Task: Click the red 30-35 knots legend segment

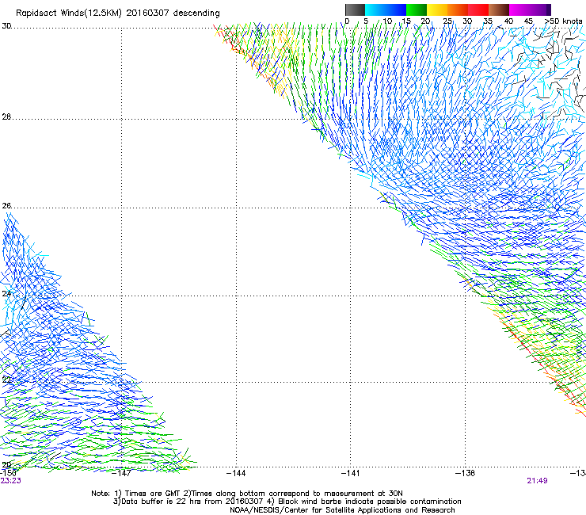Action: point(478,10)
